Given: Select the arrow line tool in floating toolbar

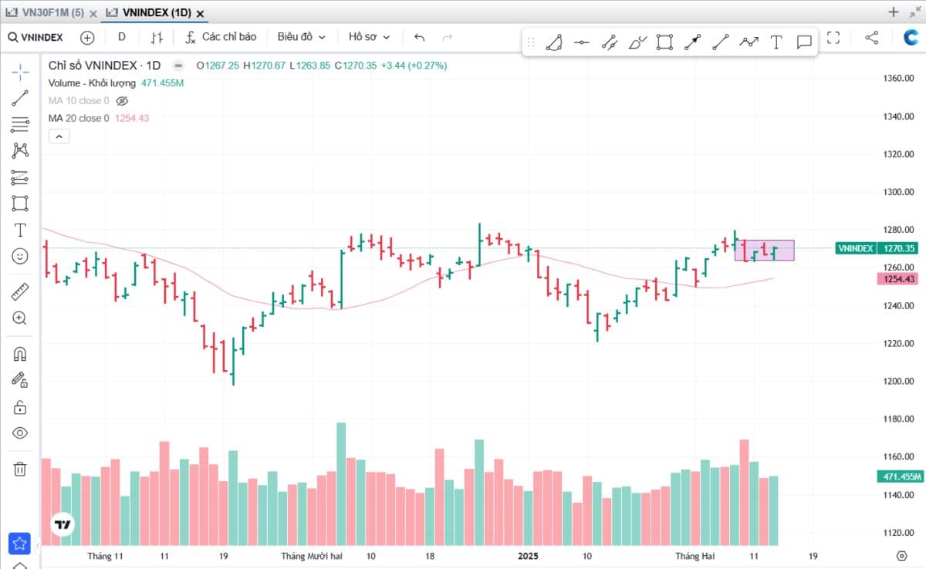Looking at the screenshot, I should pyautogui.click(x=693, y=42).
